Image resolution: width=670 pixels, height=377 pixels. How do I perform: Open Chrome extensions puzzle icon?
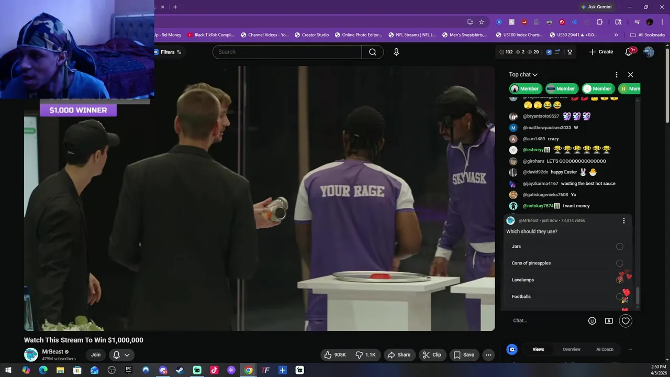(x=600, y=22)
